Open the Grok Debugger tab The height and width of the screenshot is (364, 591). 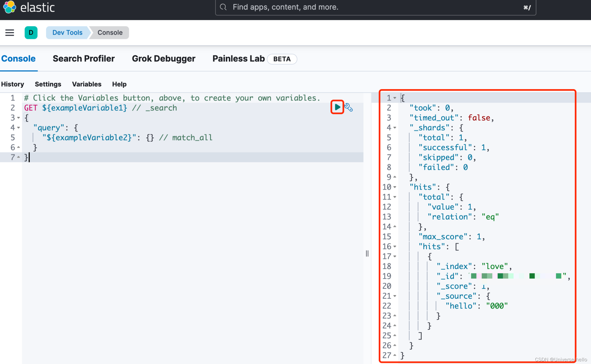[164, 58]
